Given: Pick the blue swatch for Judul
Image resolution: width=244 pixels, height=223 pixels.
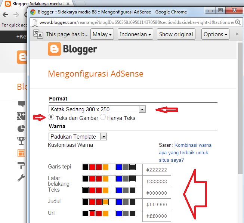Looking at the screenshot, I should (x=119, y=202).
